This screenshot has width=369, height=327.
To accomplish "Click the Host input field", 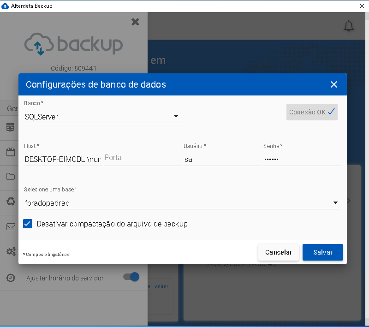I will 63,159.
